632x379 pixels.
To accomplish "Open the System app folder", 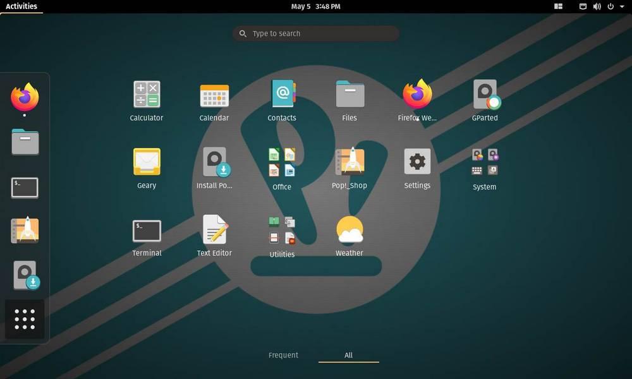I will 485,169.
